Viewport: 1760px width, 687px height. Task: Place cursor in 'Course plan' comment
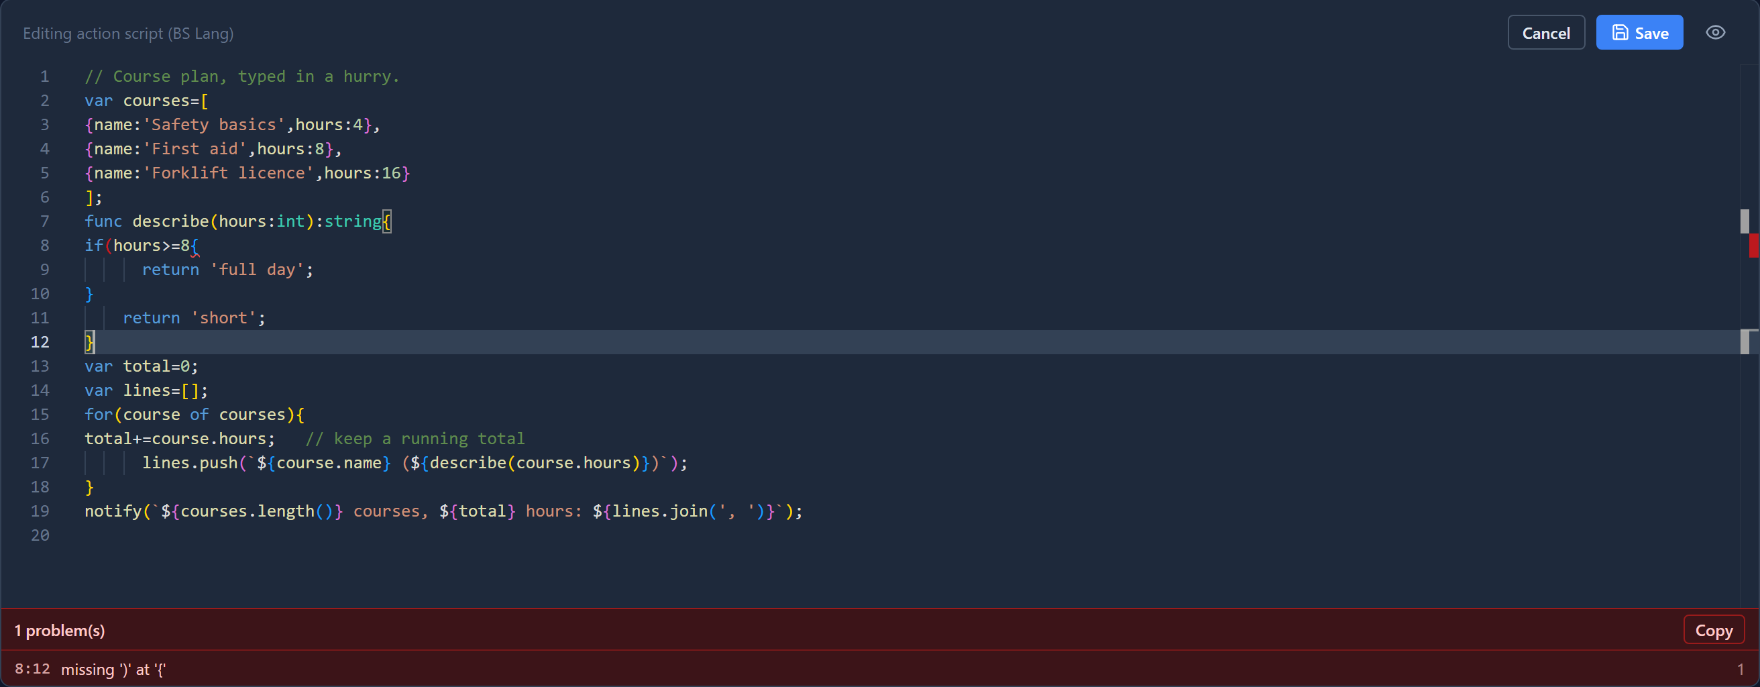[x=242, y=76]
